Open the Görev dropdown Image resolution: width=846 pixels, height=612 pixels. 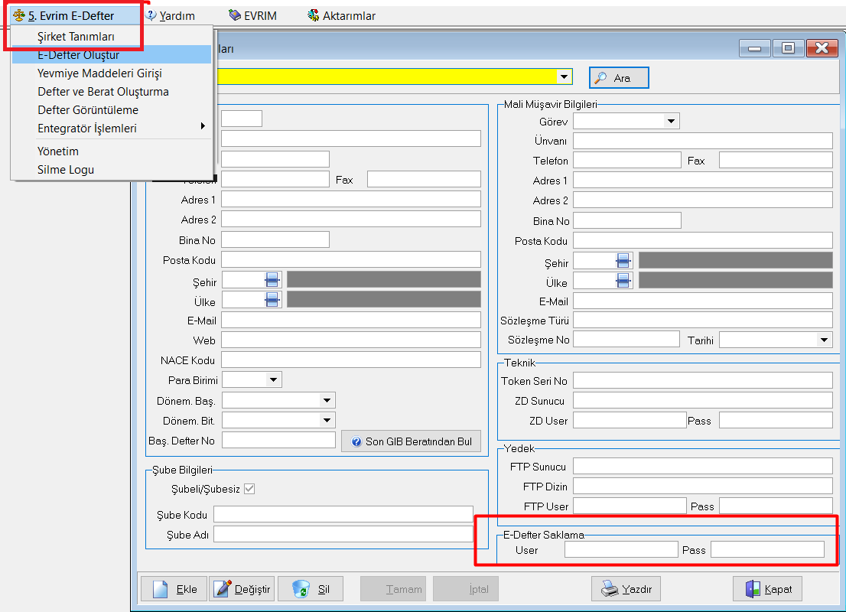(x=671, y=121)
